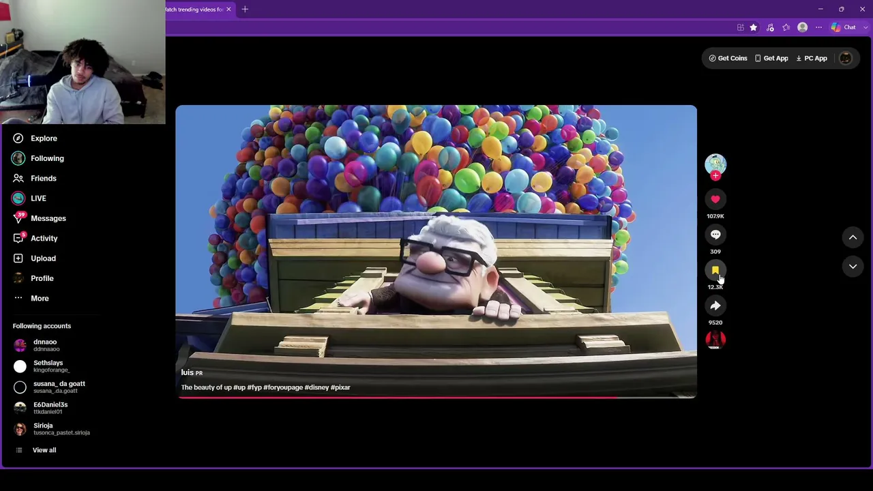Open Messages icon with 39 badge
873x491 pixels.
pyautogui.click(x=18, y=218)
